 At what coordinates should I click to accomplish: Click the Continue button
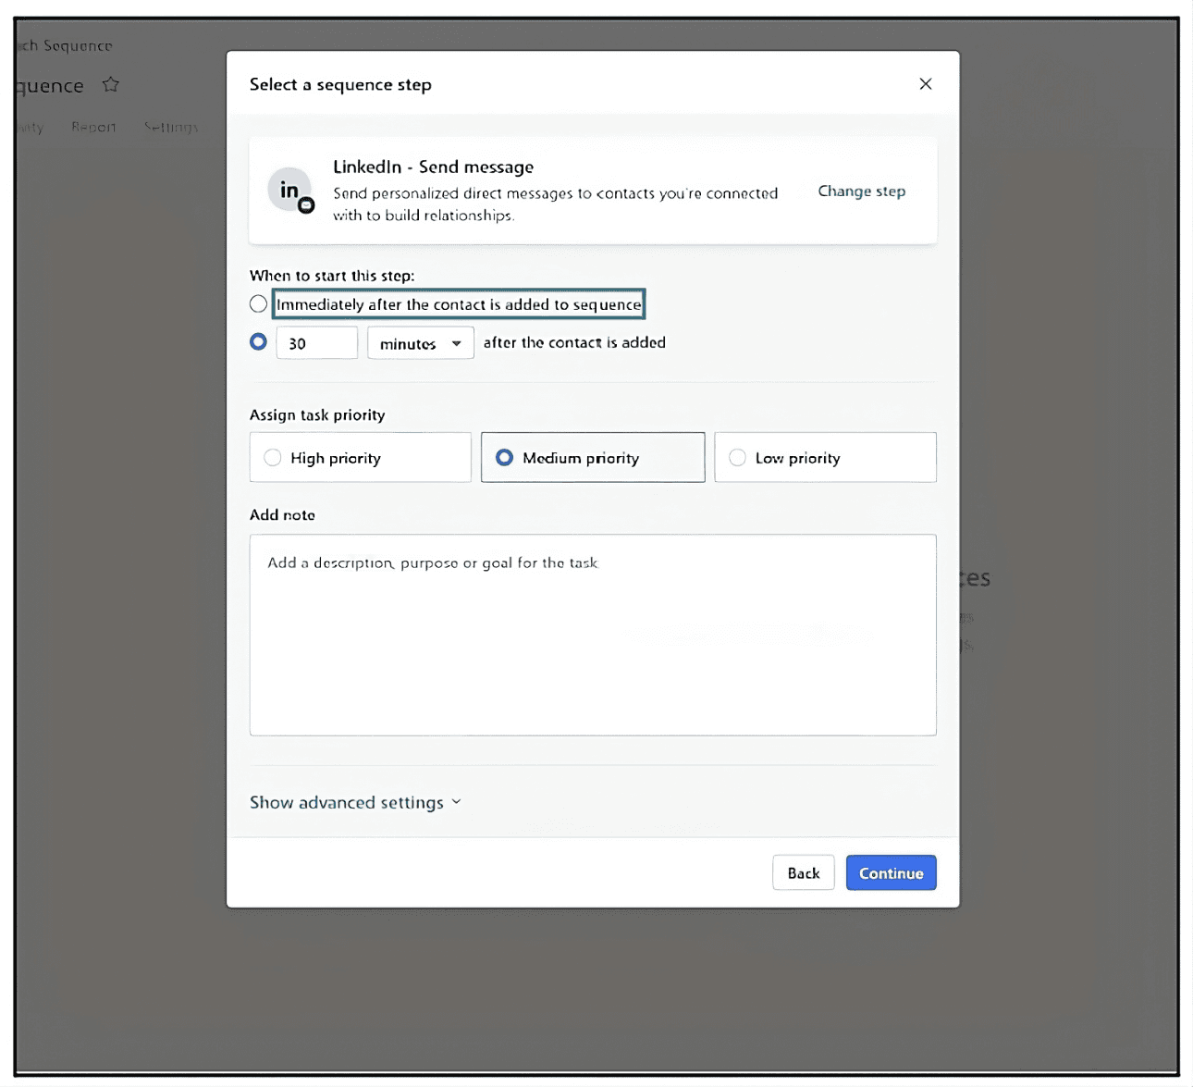point(891,872)
